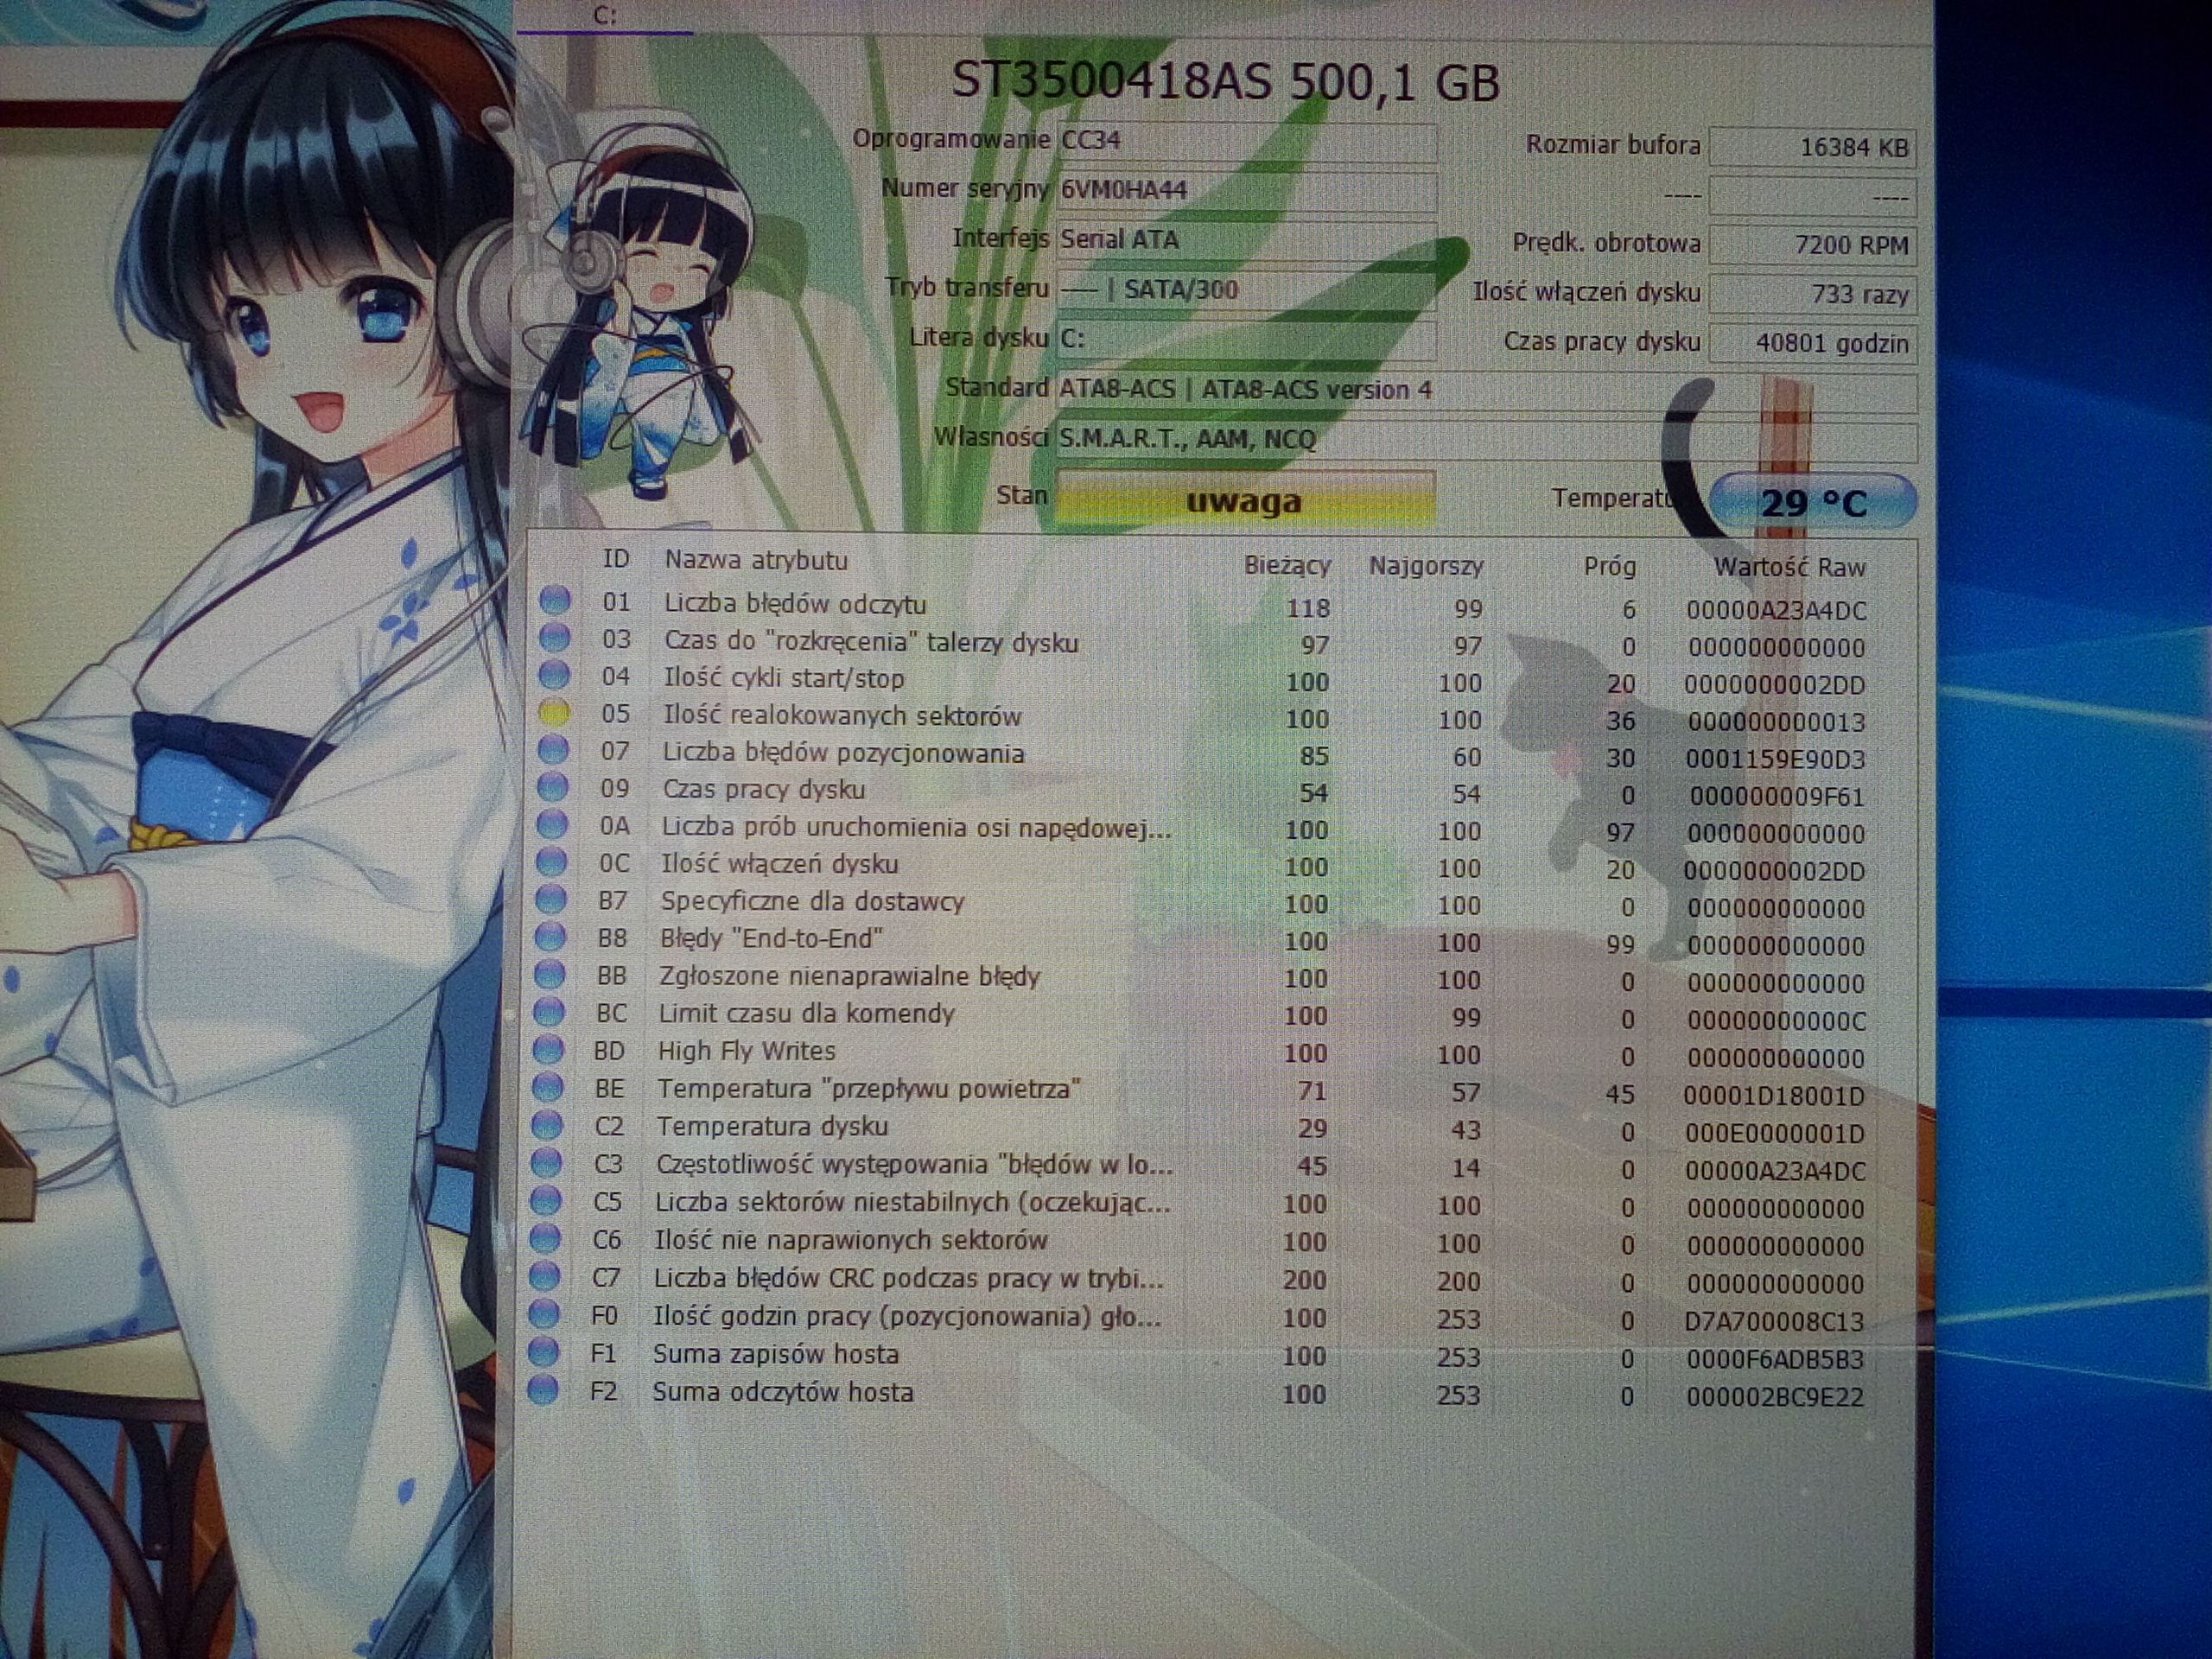Select the status orb of attribute 09
2212x1659 pixels.
[x=553, y=787]
